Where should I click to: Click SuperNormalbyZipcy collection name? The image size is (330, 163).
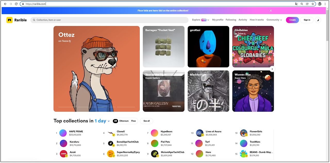[128, 152]
